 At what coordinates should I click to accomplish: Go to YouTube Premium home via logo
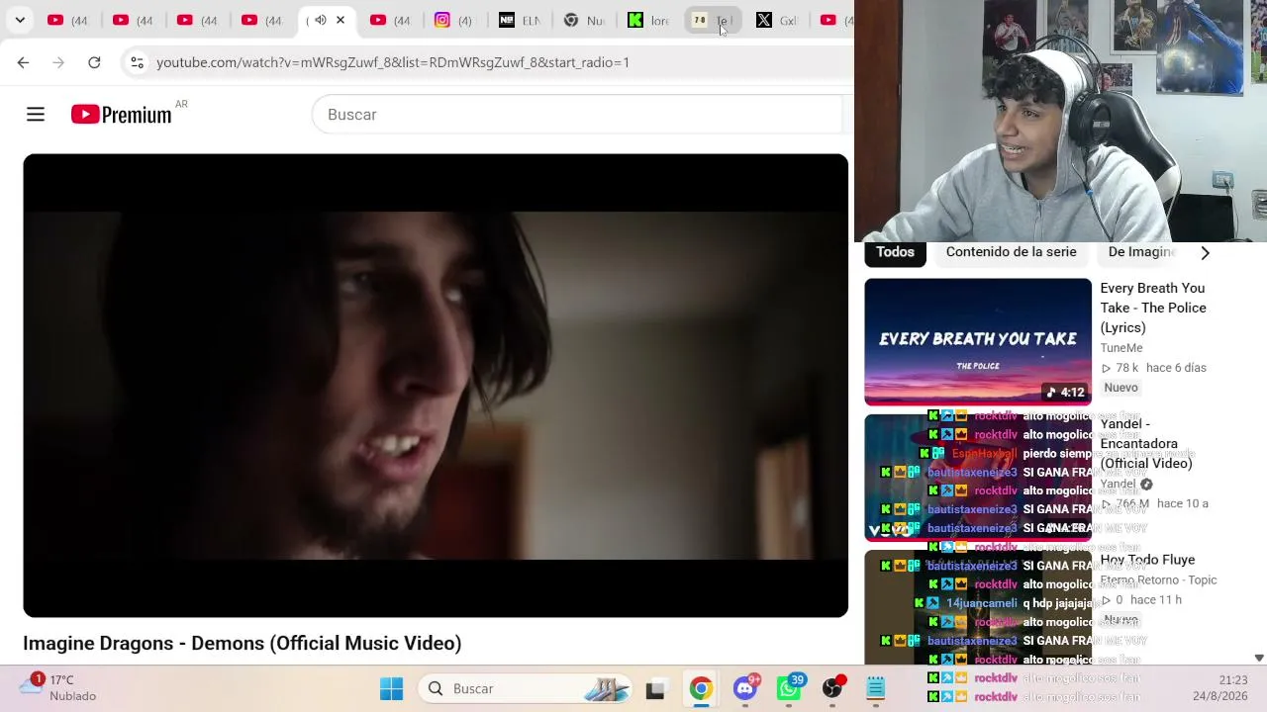[122, 115]
